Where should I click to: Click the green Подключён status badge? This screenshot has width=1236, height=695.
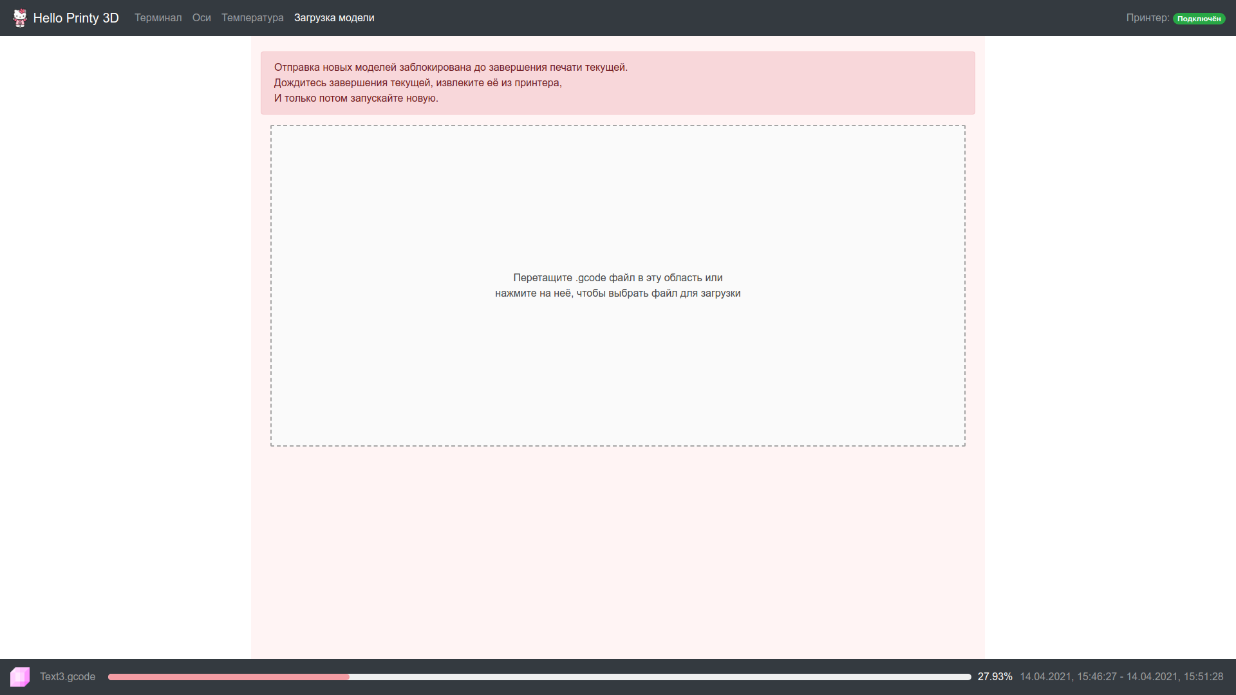point(1199,19)
